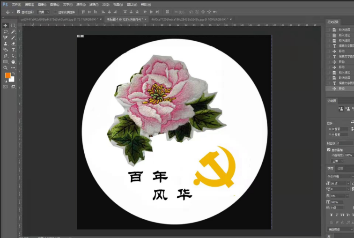Image resolution: width=354 pixels, height=238 pixels.
Task: Click the last 移动 history state
Action: [x=341, y=88]
